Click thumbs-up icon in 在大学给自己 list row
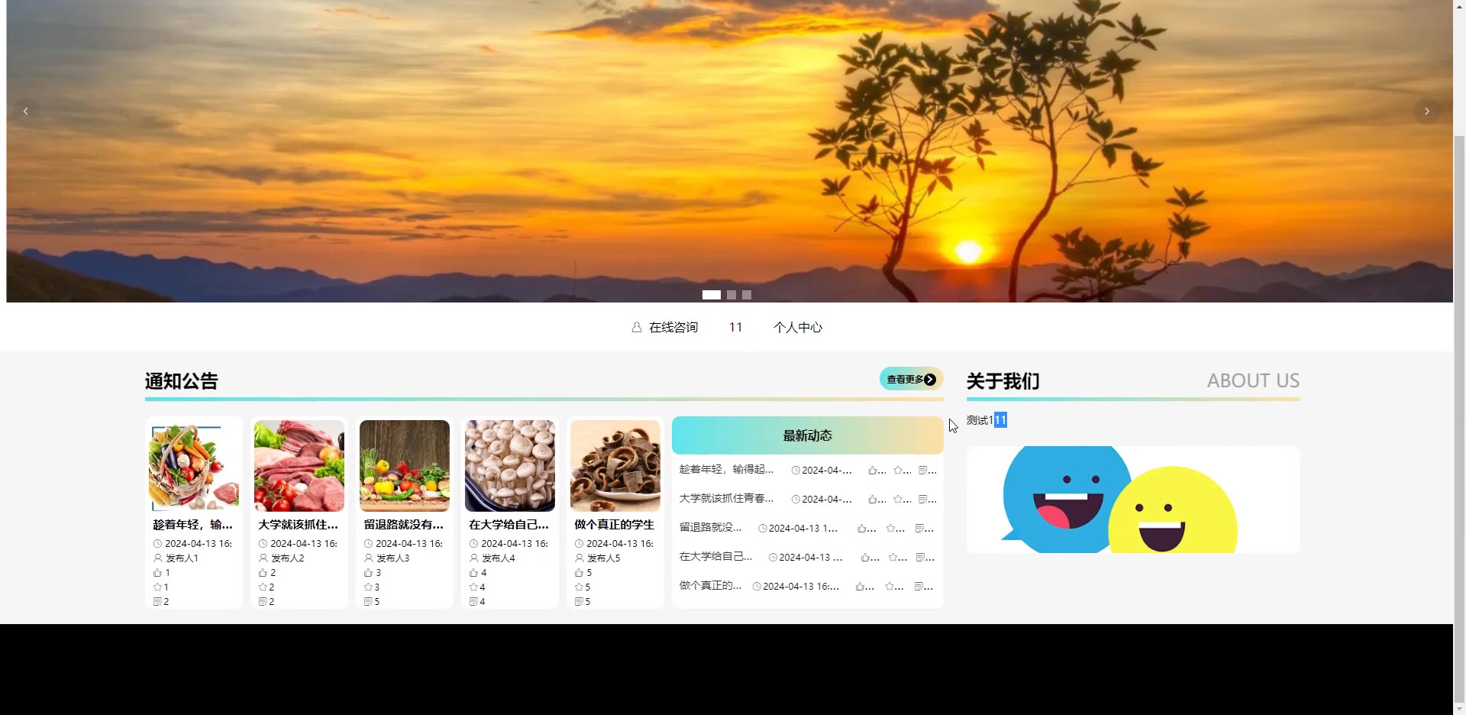The height and width of the screenshot is (715, 1466). 866,558
